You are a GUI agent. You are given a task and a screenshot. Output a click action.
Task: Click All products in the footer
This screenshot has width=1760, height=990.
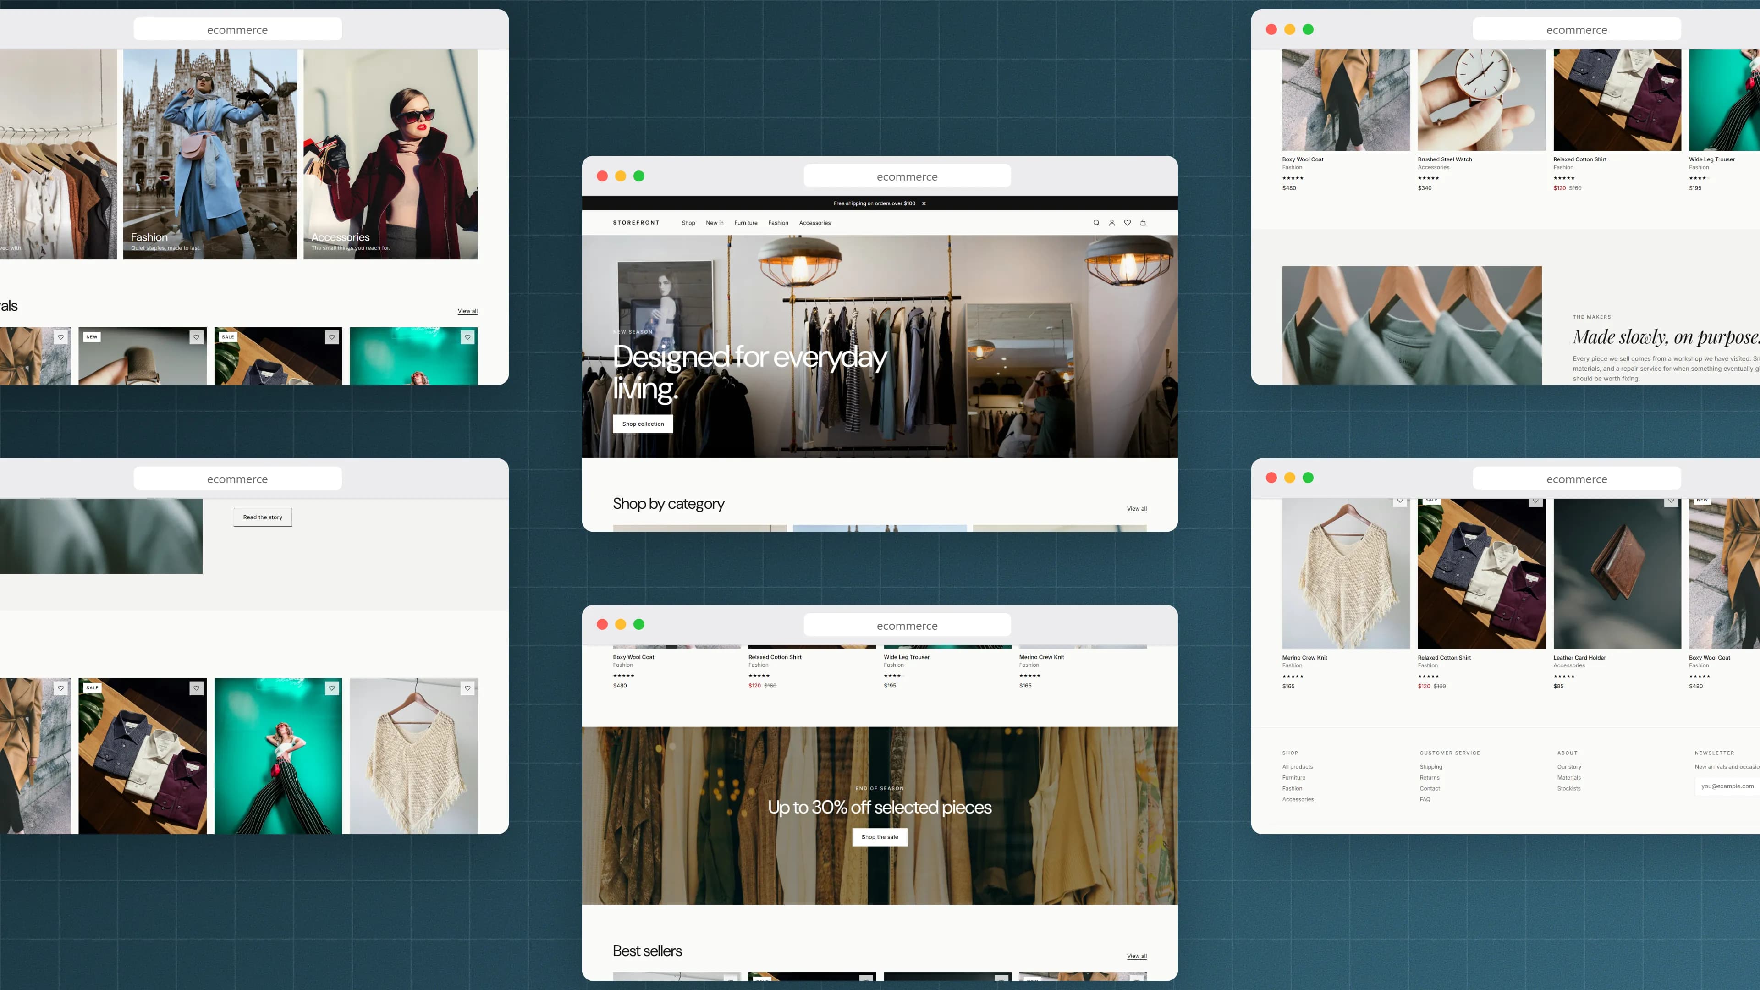pos(1298,767)
